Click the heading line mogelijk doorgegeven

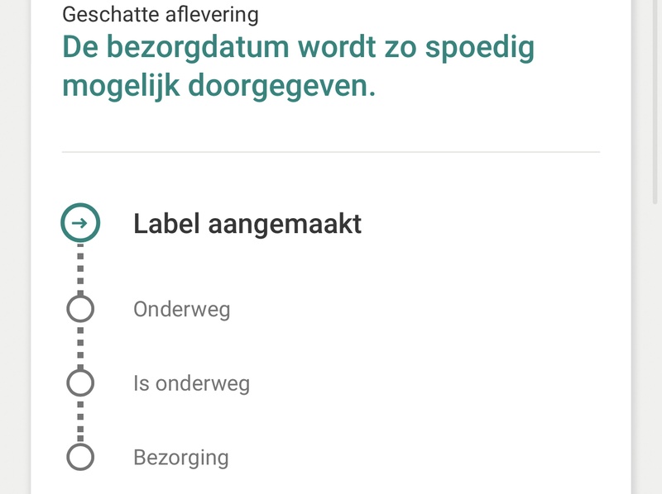coord(218,86)
